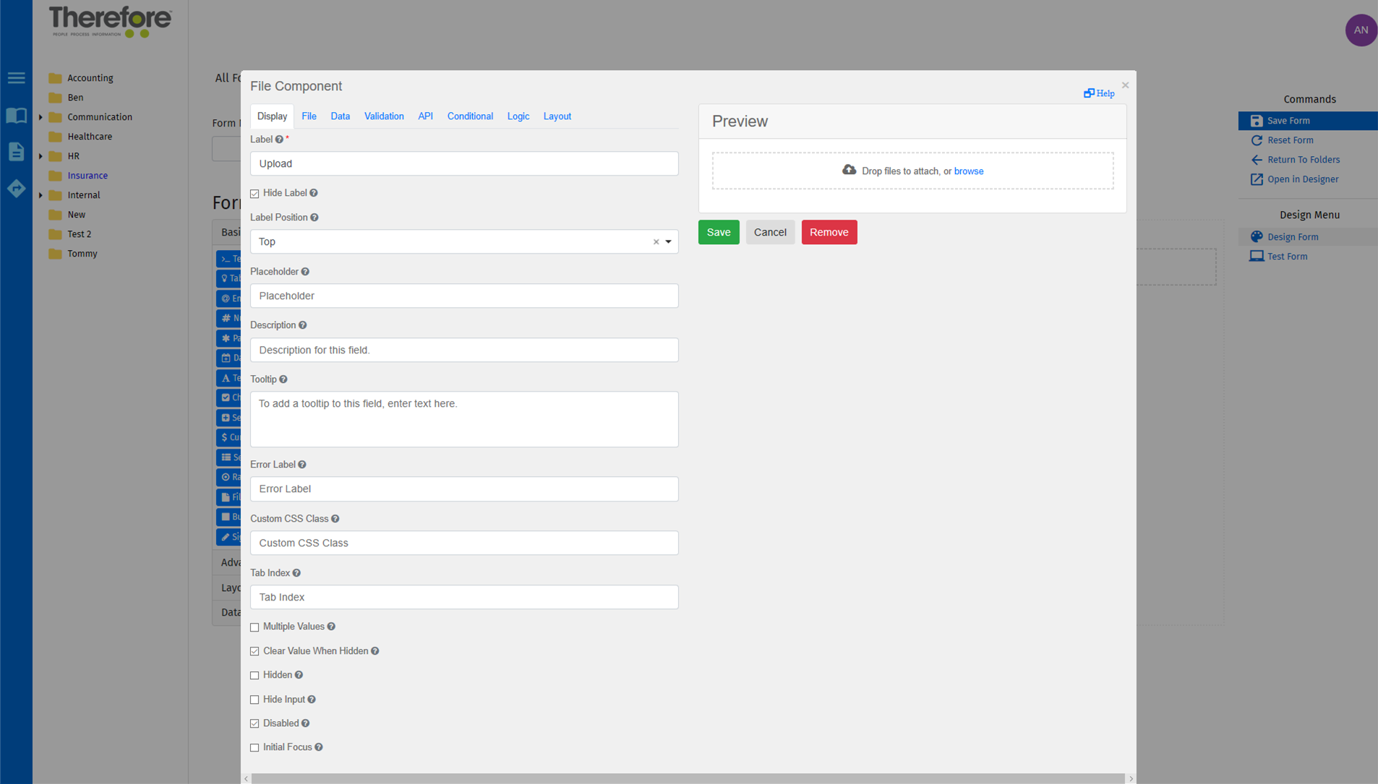The image size is (1378, 784).
Task: Click the green Save button
Action: click(x=718, y=232)
